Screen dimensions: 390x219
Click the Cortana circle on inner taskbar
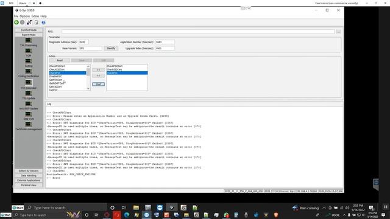tap(112, 207)
